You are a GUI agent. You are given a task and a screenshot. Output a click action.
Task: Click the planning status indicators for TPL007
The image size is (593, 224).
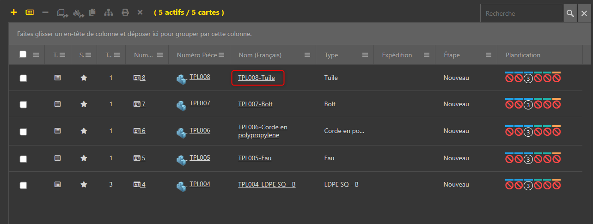533,103
